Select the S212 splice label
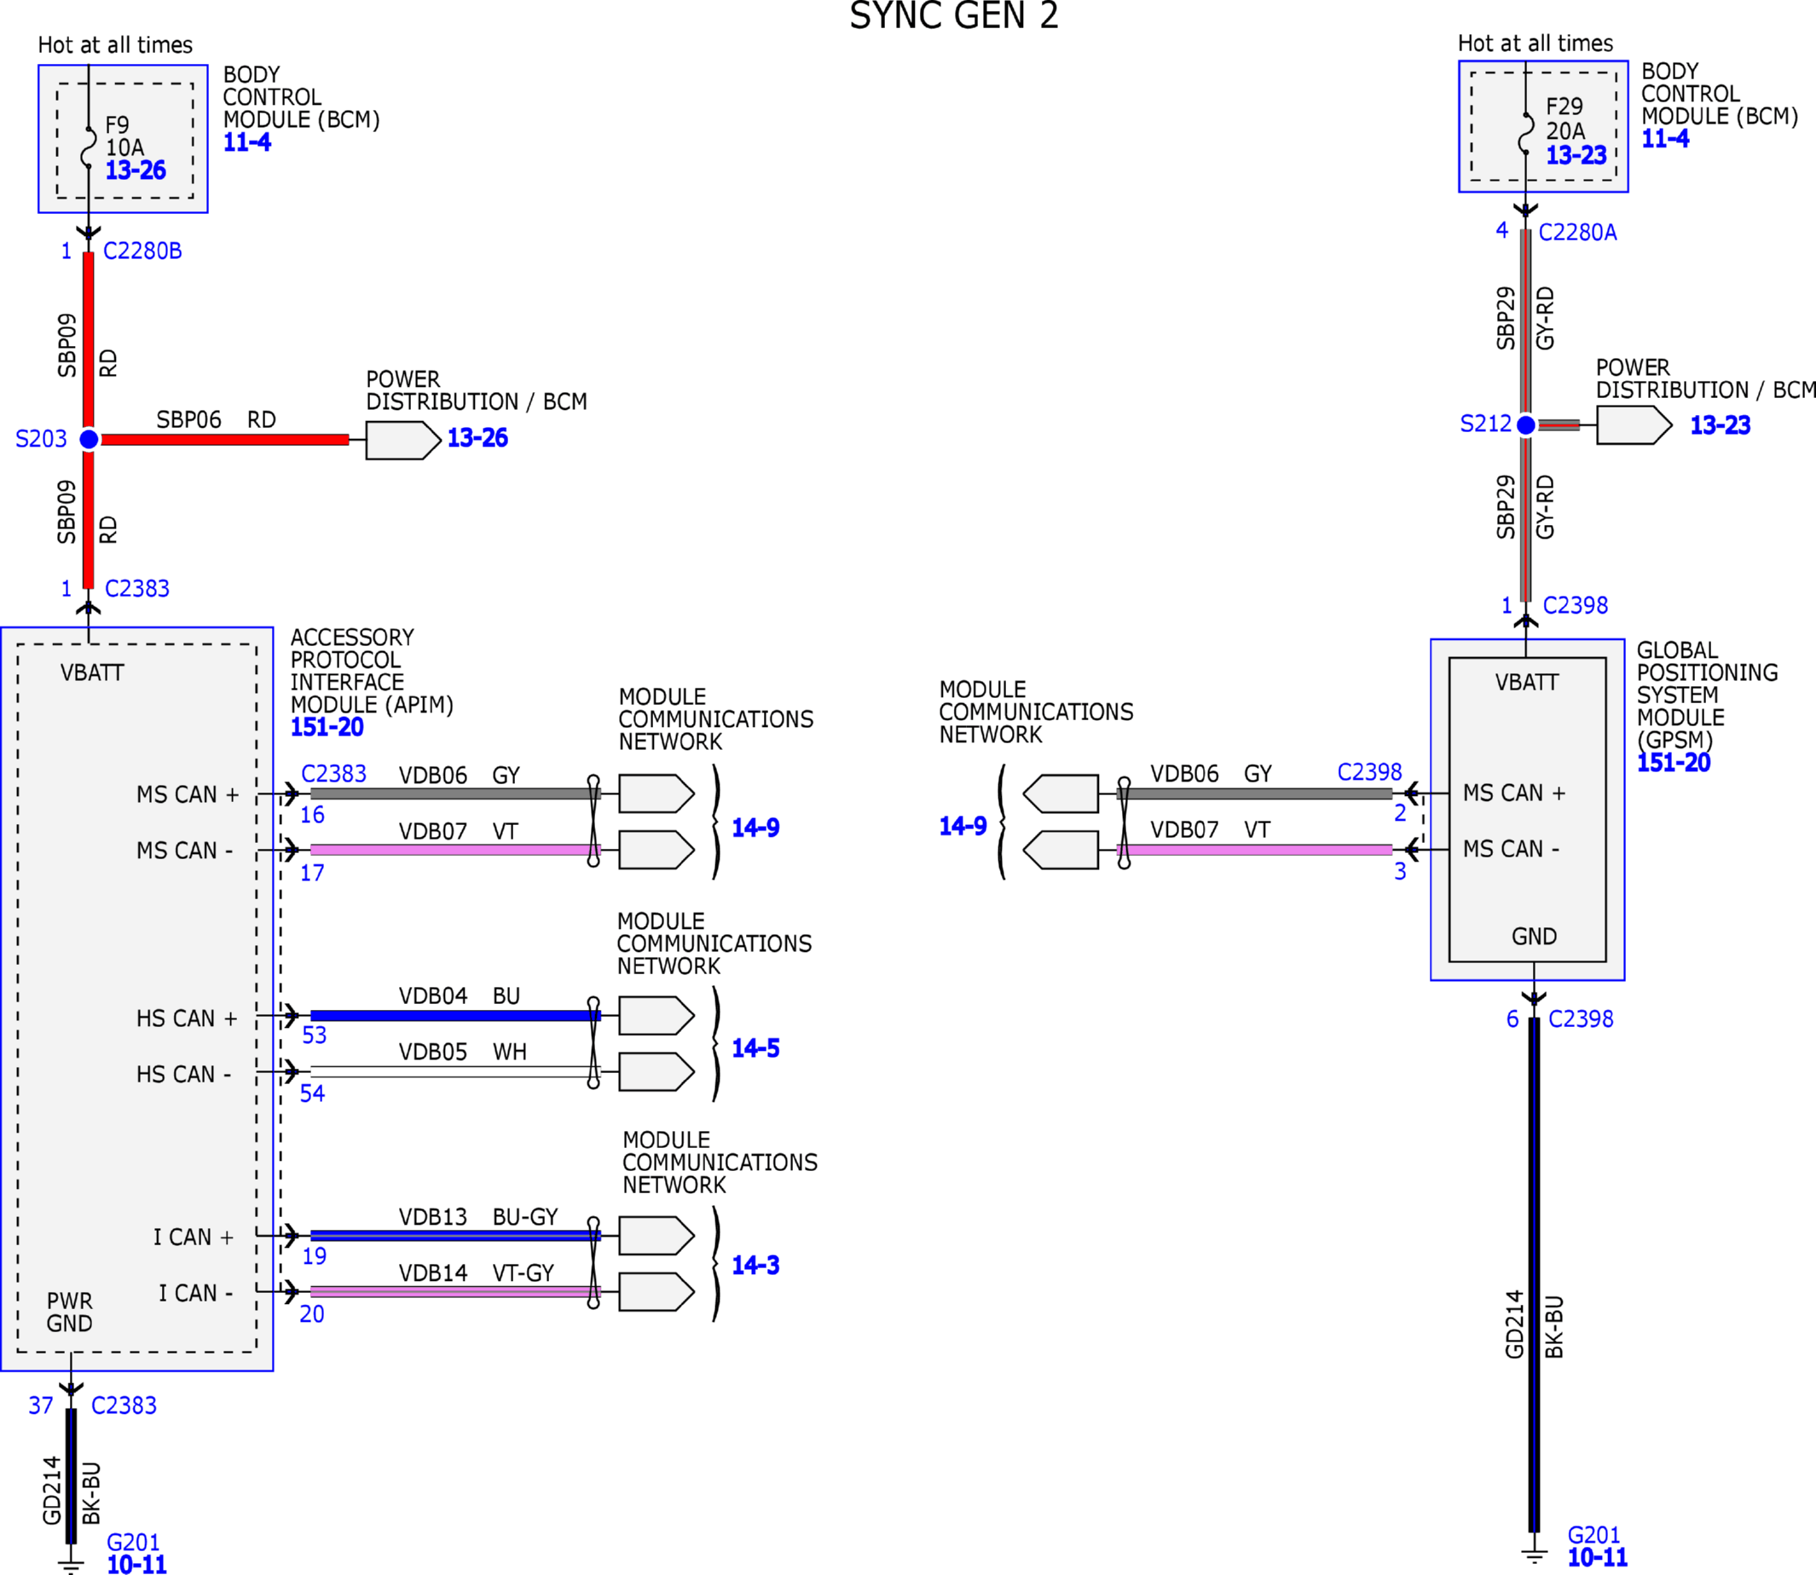 coord(1485,424)
